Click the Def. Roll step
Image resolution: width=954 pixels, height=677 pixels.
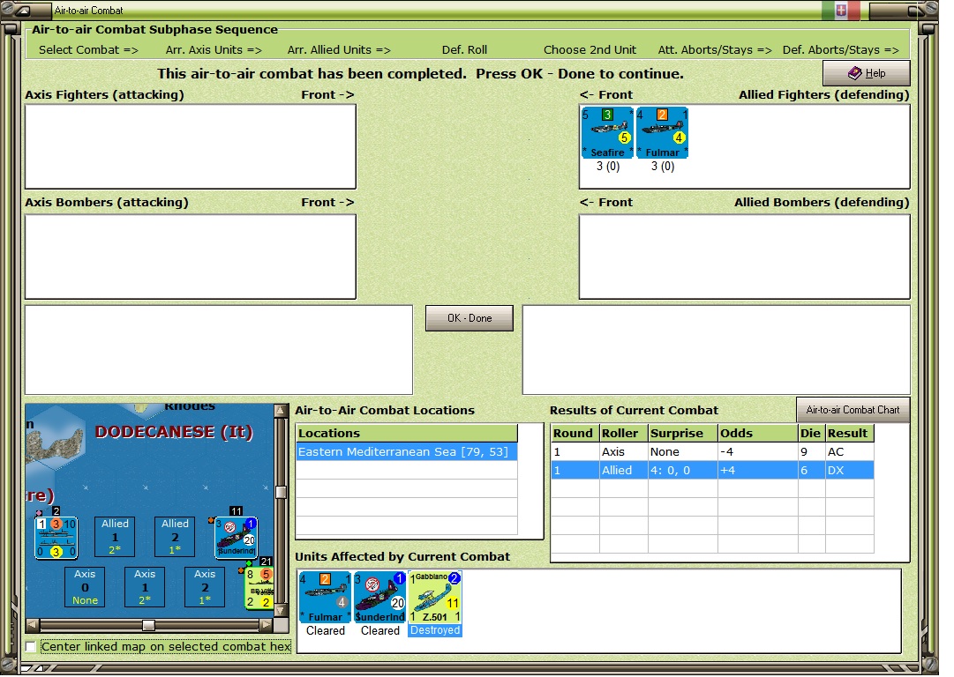tap(464, 50)
